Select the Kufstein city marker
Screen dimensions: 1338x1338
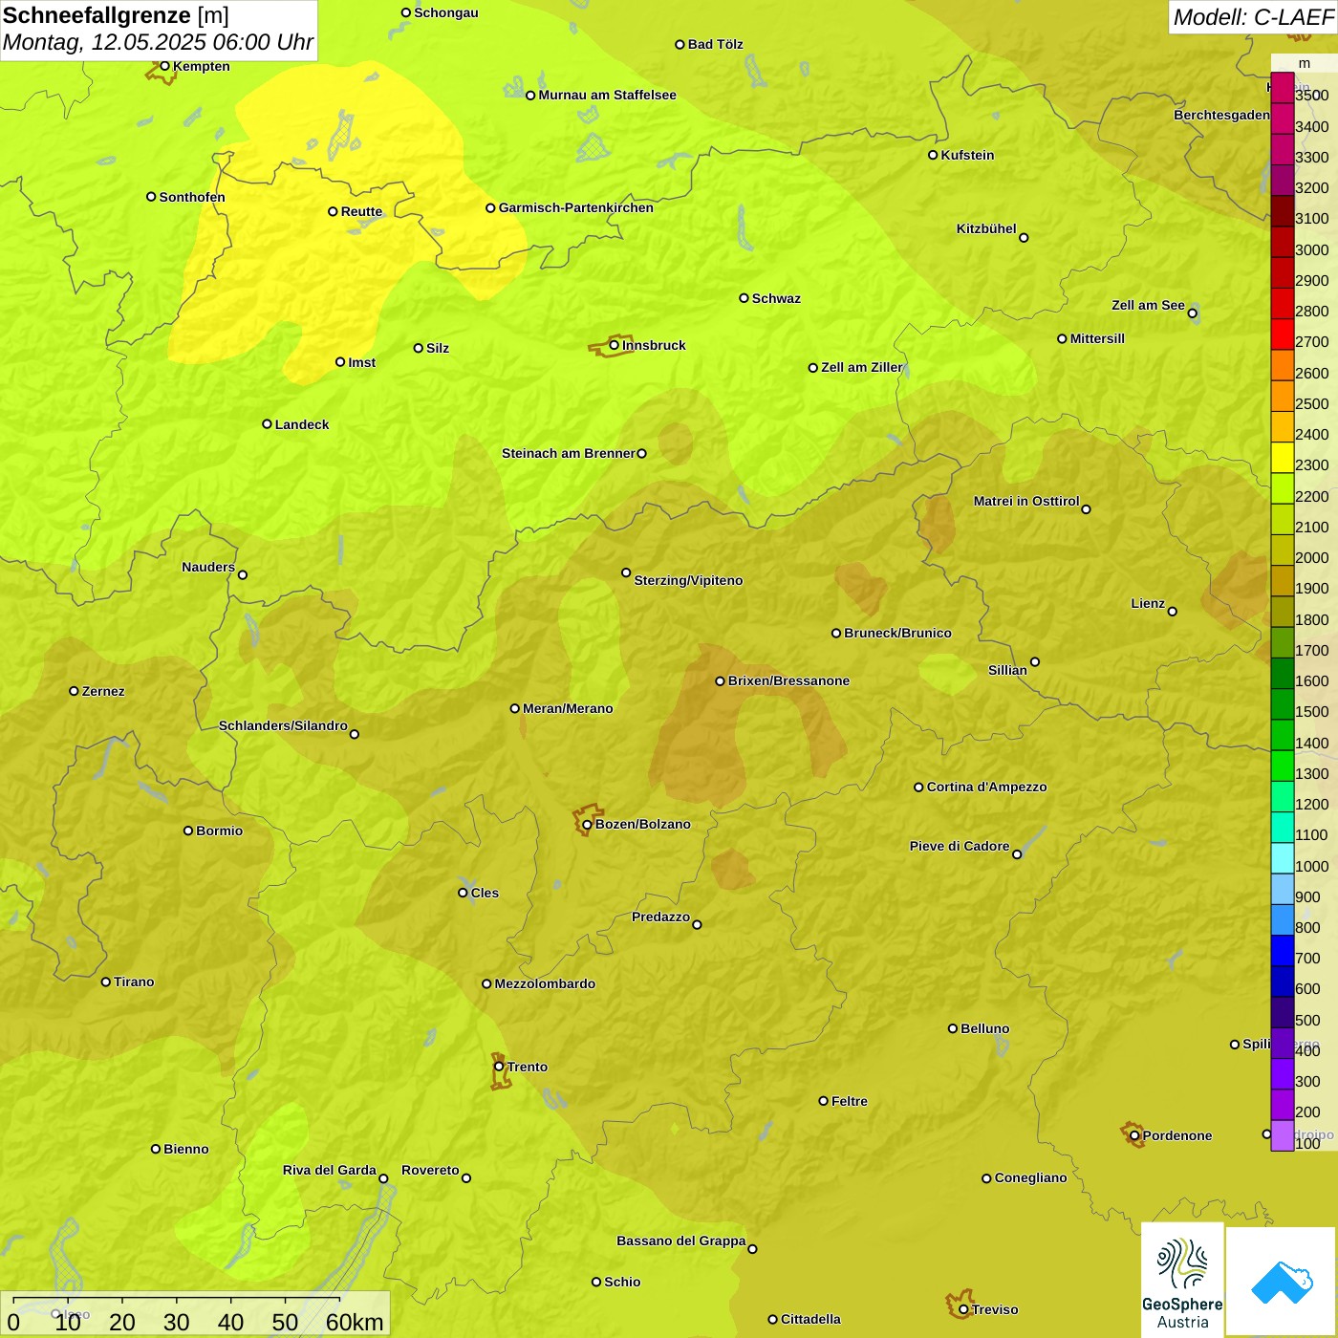(933, 155)
